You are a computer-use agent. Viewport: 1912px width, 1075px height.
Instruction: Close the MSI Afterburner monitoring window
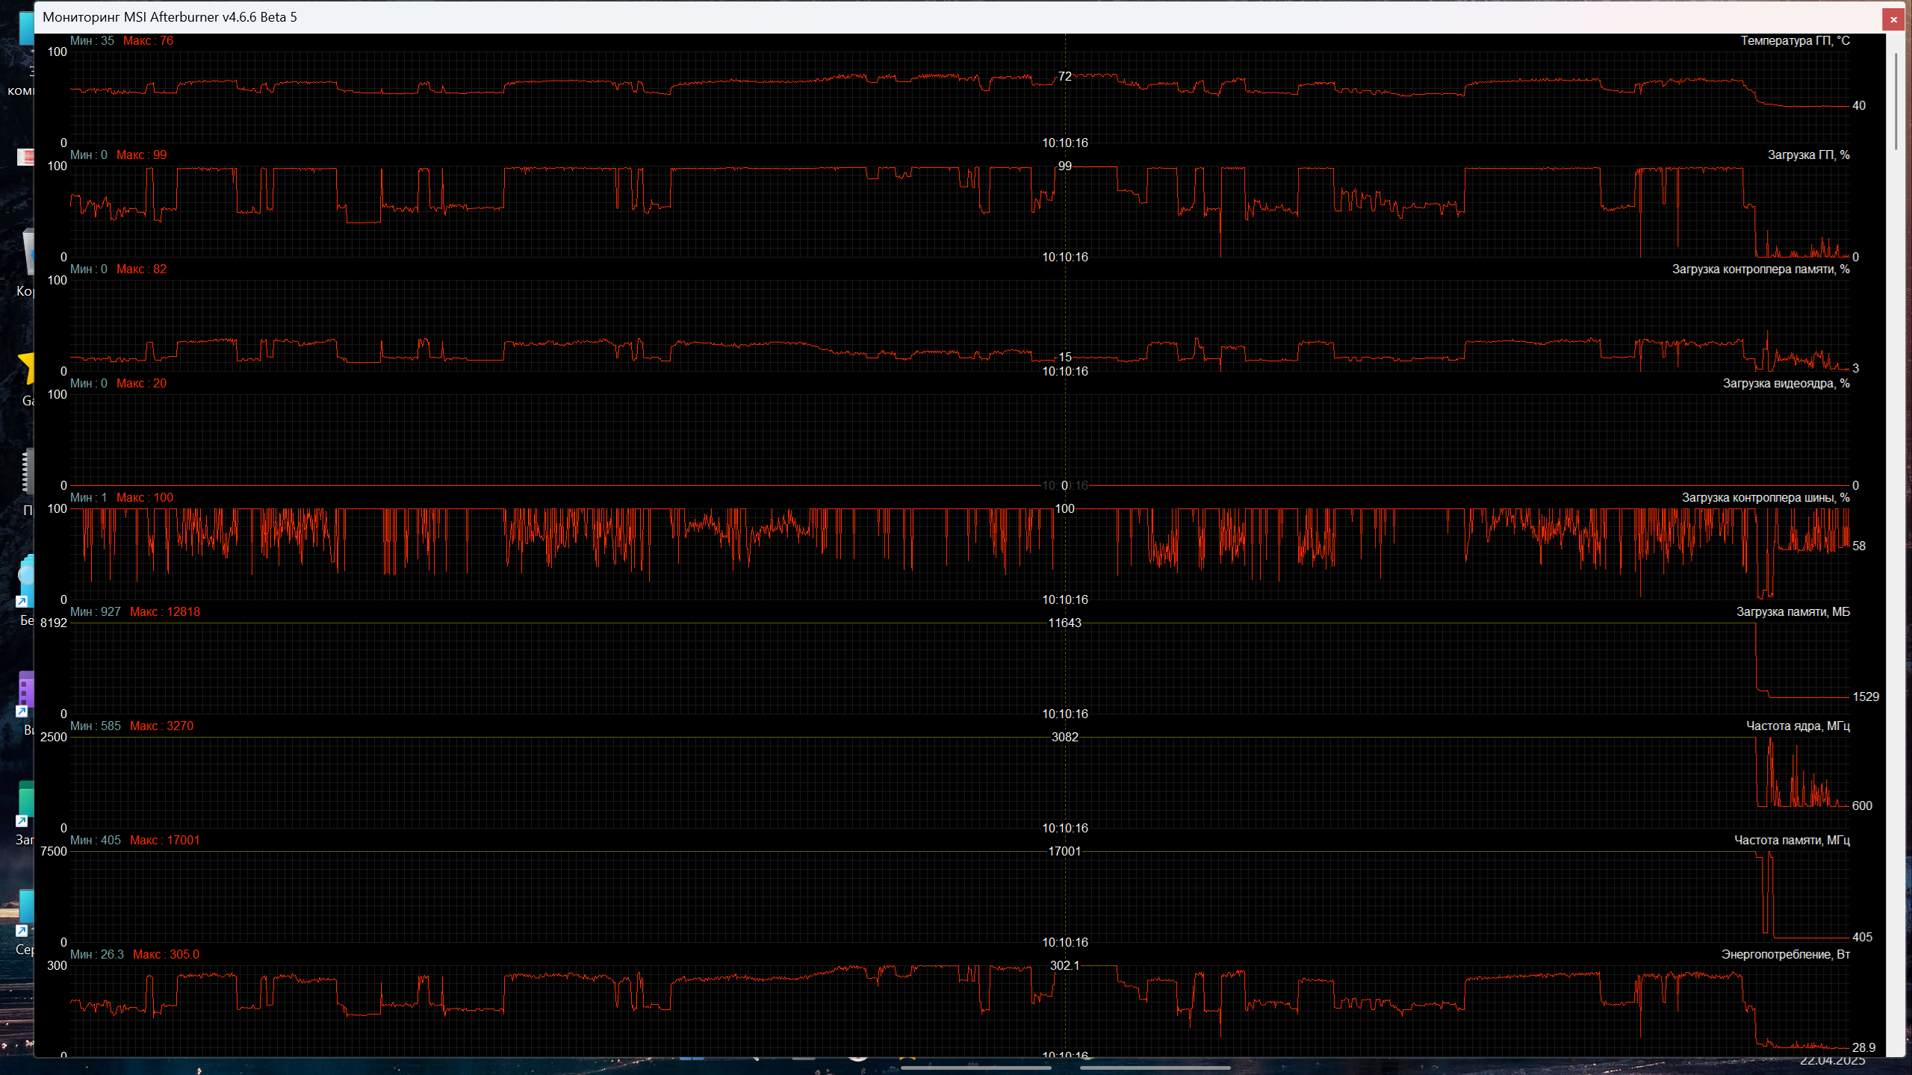1893,20
